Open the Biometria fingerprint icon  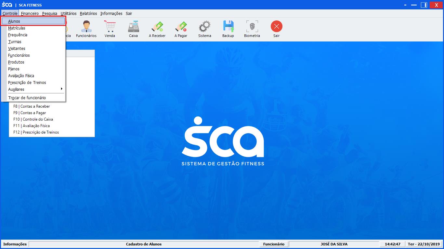point(252,29)
